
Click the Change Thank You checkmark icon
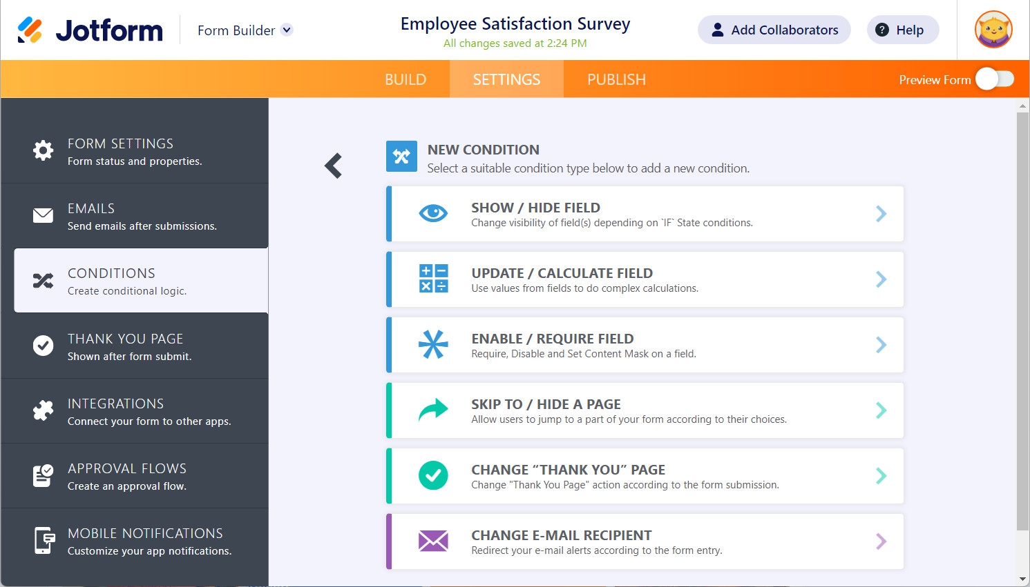point(433,475)
